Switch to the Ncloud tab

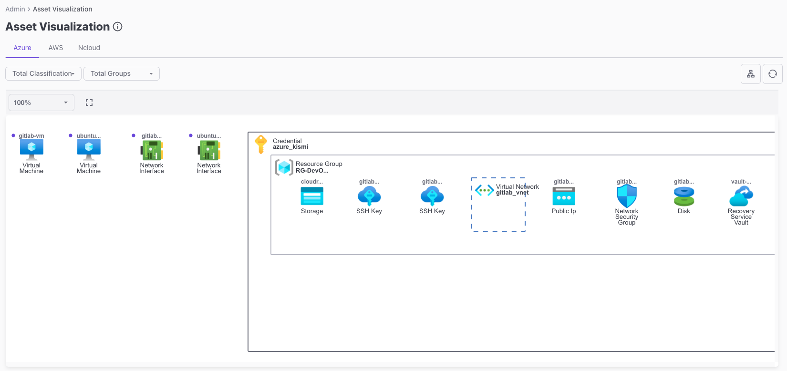click(89, 48)
